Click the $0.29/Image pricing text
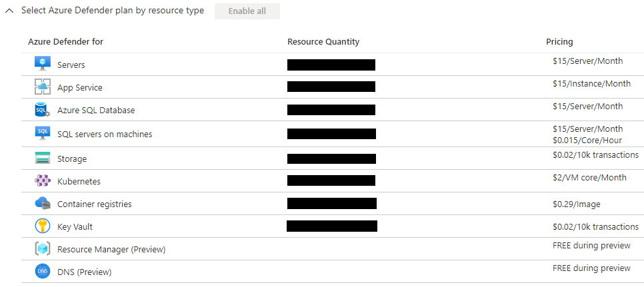Screen dimensions: 644x287 click(x=576, y=204)
